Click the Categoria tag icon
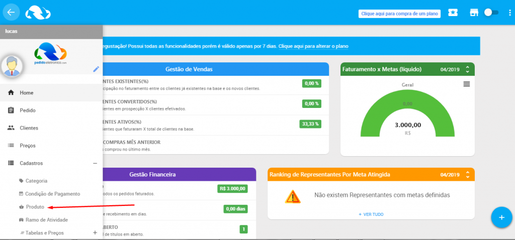 21,181
